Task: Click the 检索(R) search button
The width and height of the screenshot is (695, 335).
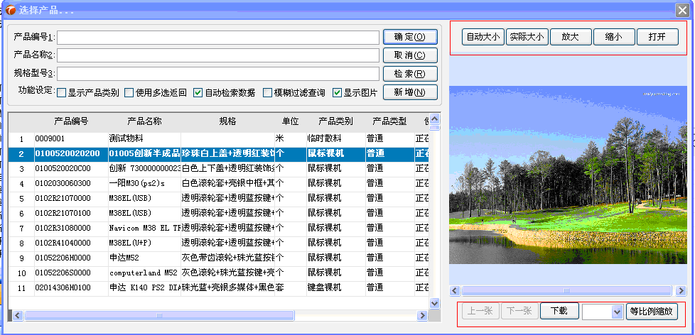Action: click(x=409, y=74)
